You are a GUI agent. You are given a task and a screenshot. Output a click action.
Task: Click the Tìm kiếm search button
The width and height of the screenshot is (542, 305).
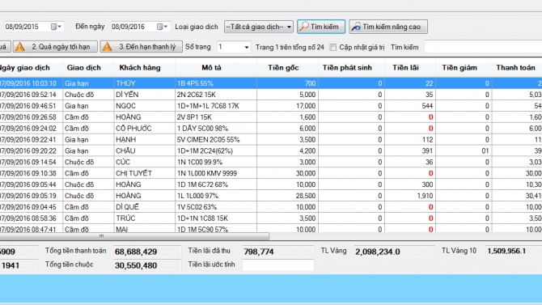tap(321, 27)
